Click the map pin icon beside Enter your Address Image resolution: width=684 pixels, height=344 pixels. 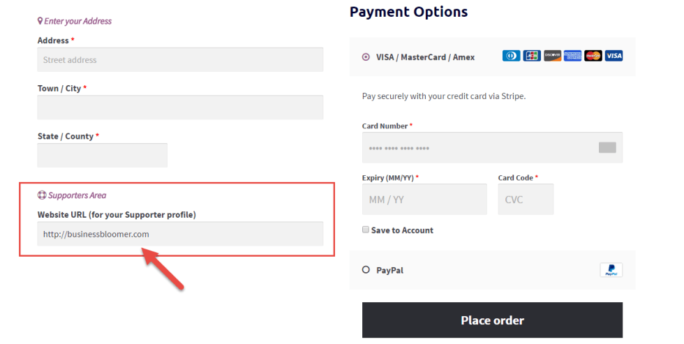coord(40,20)
